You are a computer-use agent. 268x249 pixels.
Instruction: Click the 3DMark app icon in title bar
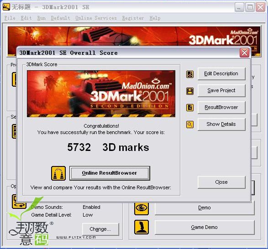6,7
